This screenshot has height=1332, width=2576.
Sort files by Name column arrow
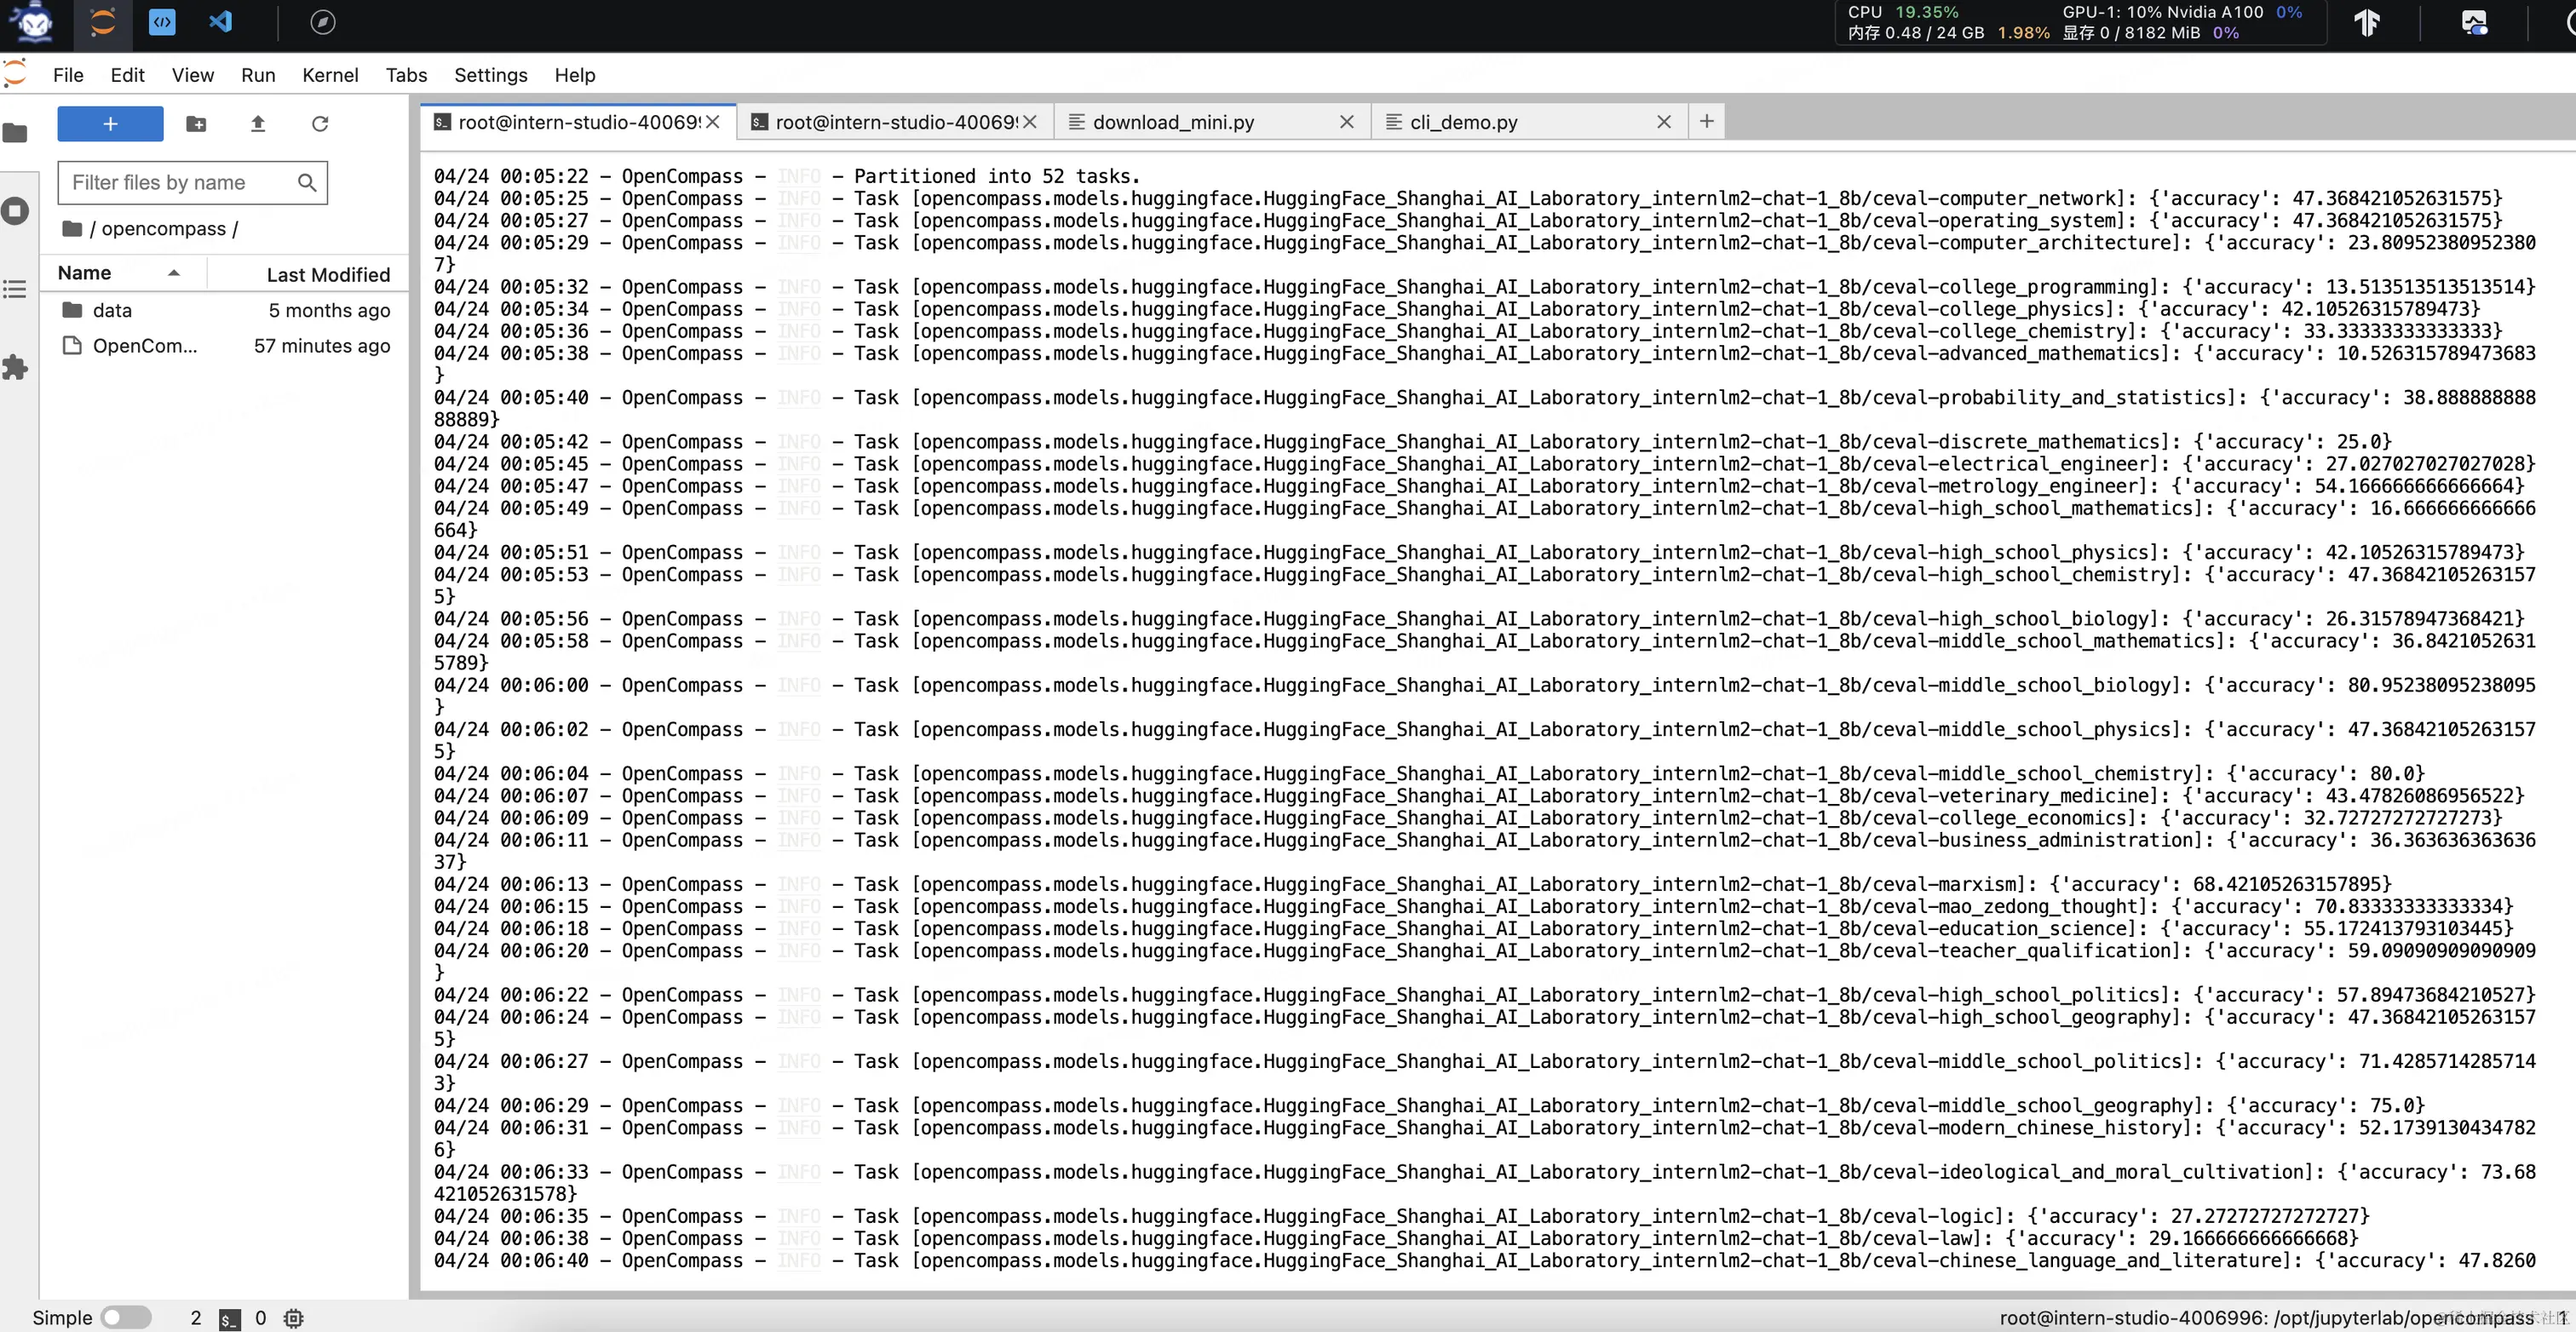[x=174, y=273]
